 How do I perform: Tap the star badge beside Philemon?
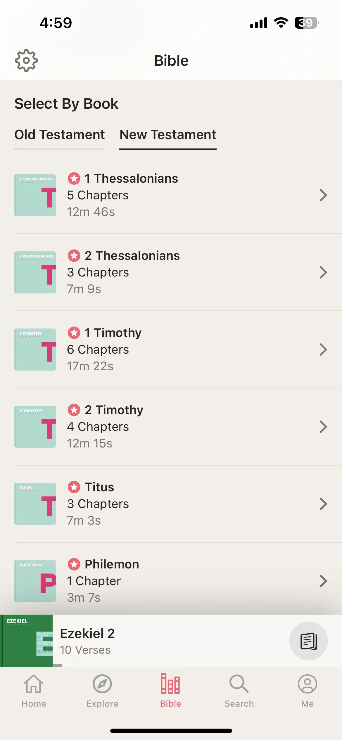point(74,564)
